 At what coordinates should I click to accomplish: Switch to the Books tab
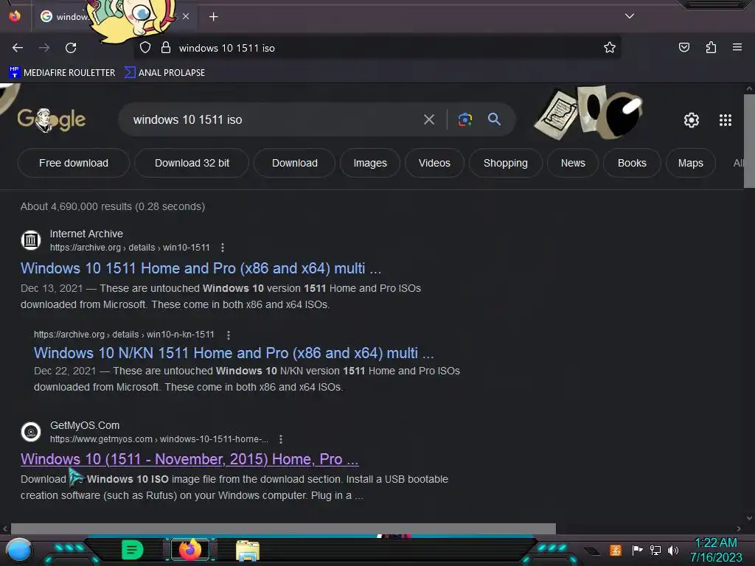pyautogui.click(x=632, y=163)
